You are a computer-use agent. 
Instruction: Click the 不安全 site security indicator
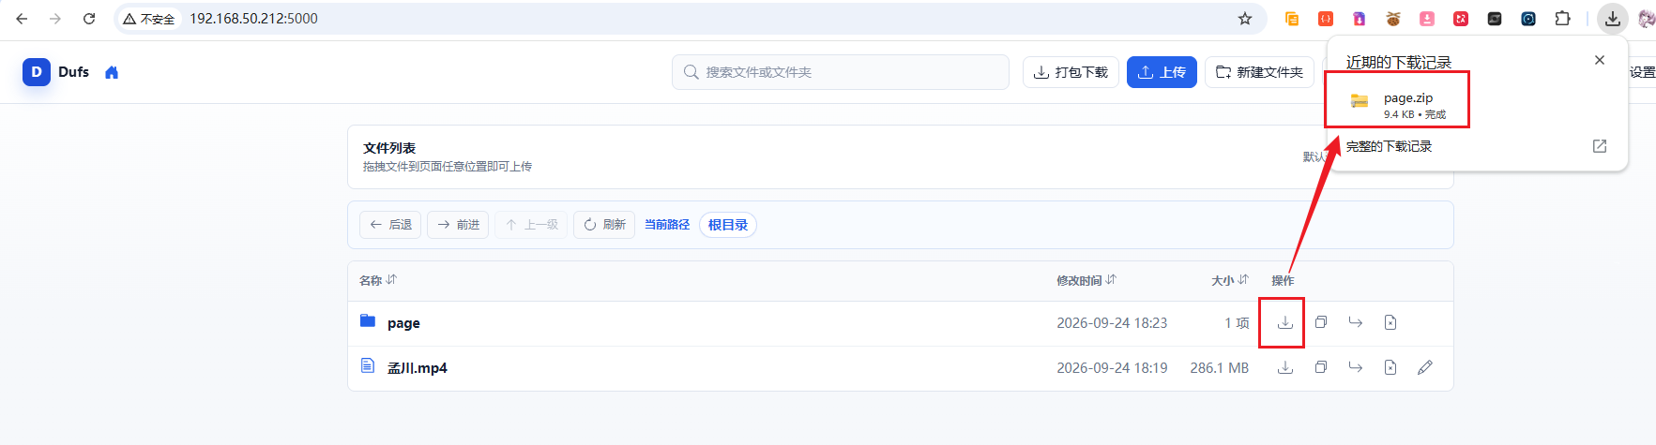point(149,19)
